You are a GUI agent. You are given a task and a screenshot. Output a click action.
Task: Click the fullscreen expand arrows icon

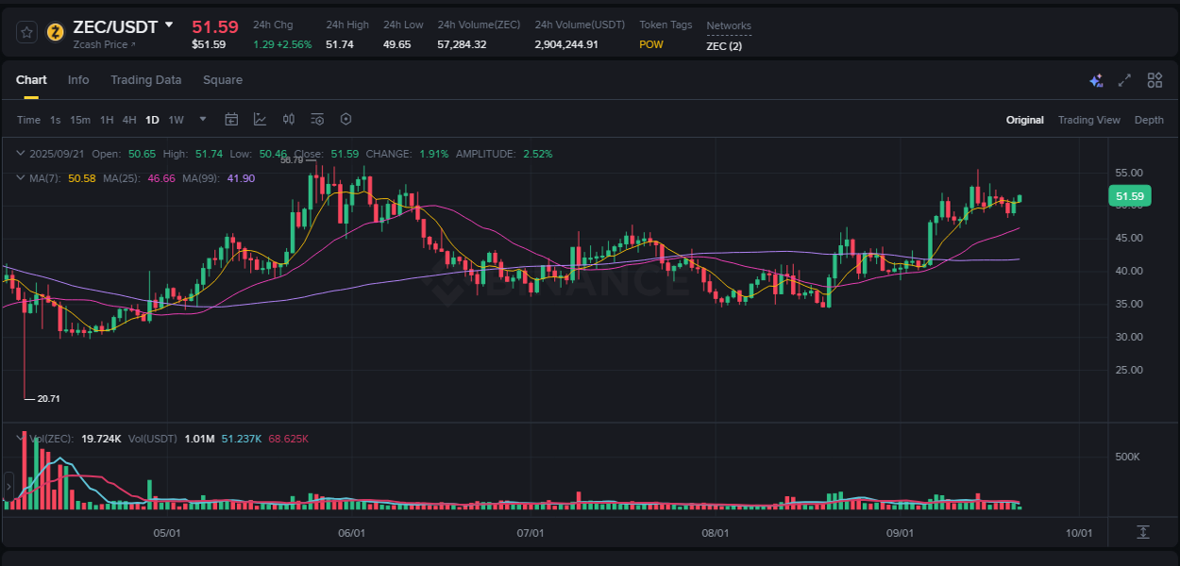pos(1124,81)
